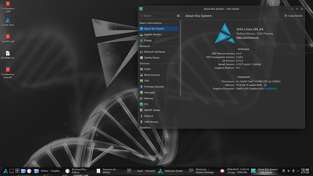Screen dimensions: 313x176
Task: Click the Artix Linux x86_64 heading
Action: point(250,29)
